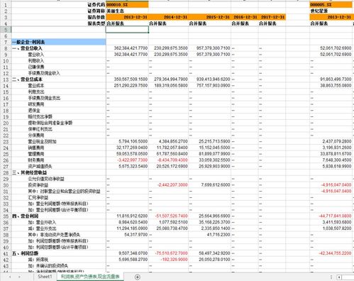Select the orange 000005.SZ security code cell
This screenshot has height=281, width=354.
pyautogui.click(x=331, y=5)
